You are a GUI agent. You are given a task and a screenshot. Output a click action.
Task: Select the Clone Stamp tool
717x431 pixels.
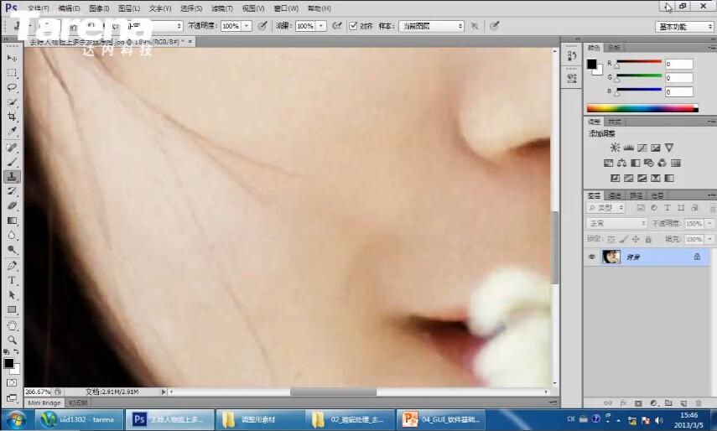coord(12,176)
